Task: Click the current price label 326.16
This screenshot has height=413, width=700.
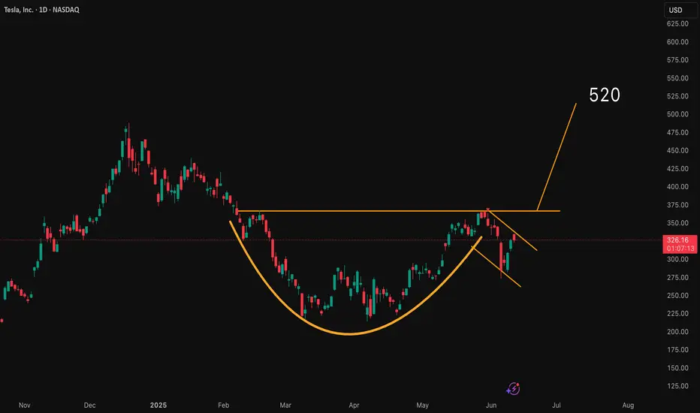Action: click(x=680, y=244)
